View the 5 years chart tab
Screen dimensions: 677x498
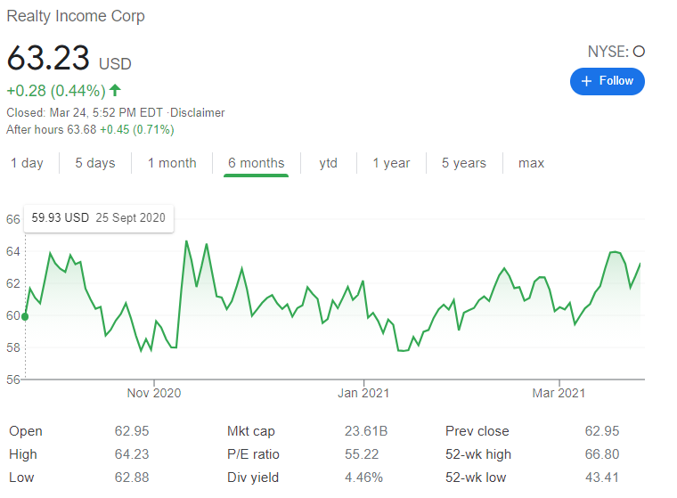[x=464, y=163]
